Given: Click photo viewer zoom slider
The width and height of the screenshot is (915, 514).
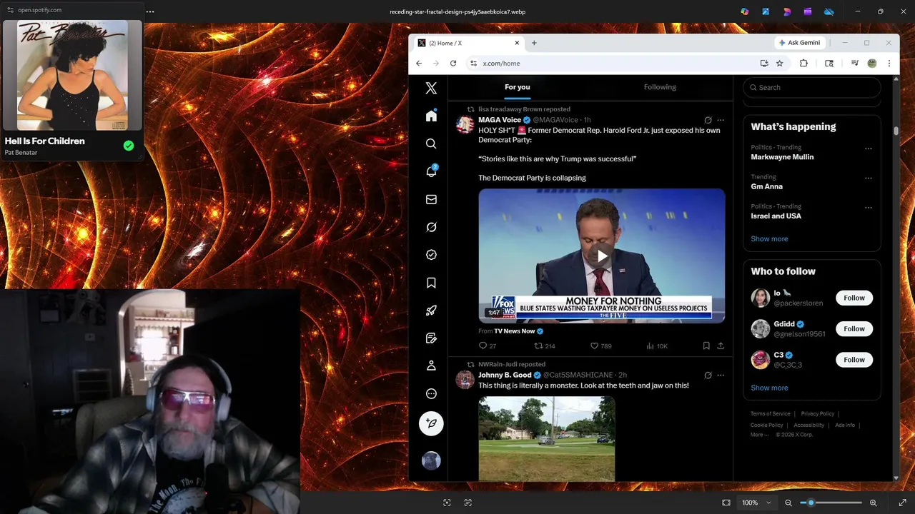Looking at the screenshot, I should [x=830, y=503].
